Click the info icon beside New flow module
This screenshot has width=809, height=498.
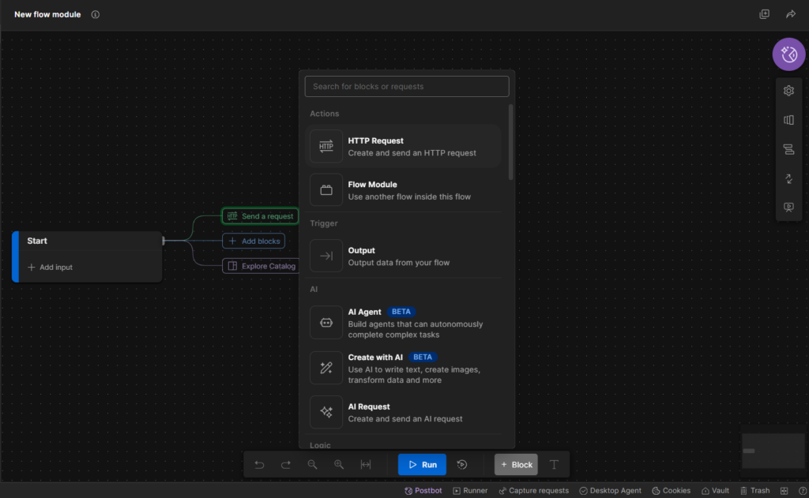coord(96,14)
